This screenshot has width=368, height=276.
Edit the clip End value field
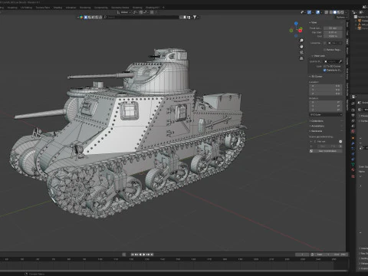333,36
